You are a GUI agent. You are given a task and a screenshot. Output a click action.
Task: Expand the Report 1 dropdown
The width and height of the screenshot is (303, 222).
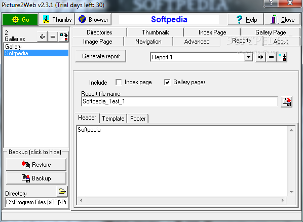248,57
